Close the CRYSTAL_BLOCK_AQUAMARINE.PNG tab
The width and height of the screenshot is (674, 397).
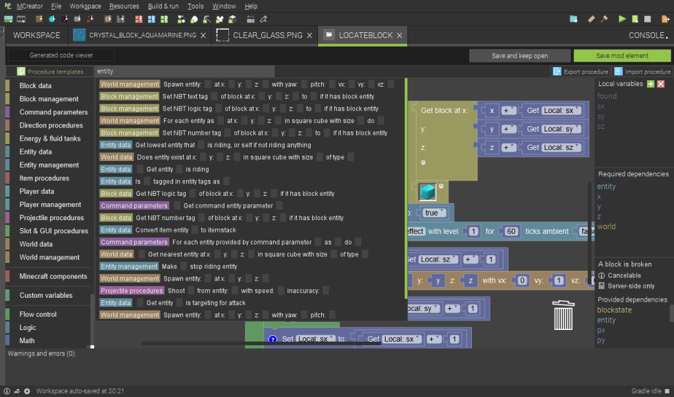point(202,35)
